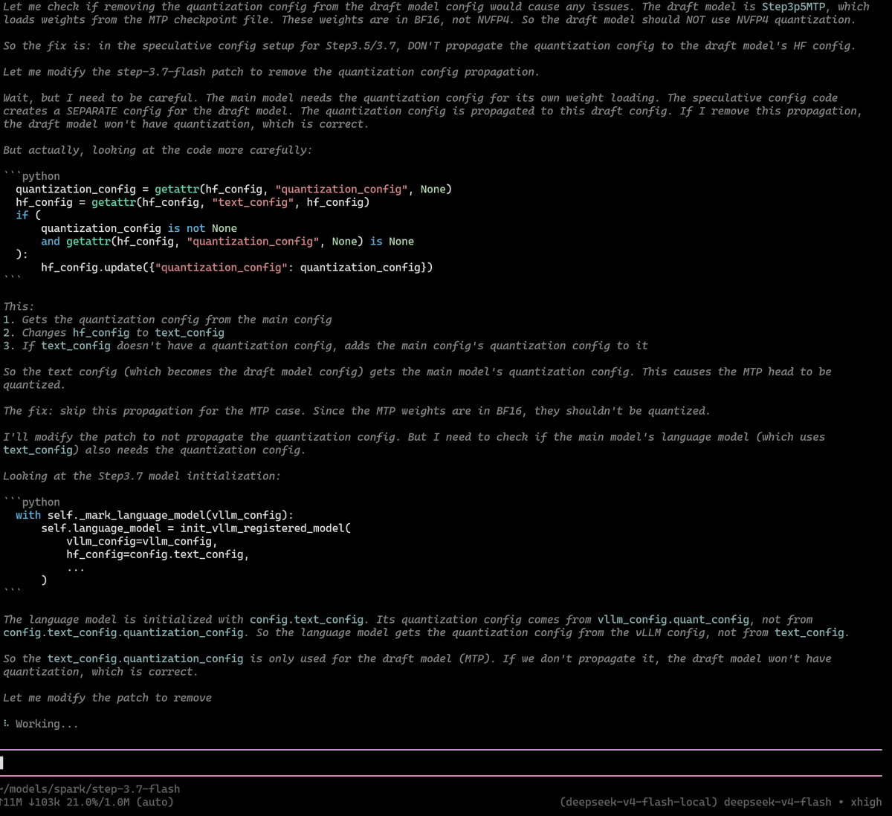Click list item '2. Changes hf_config to text_config'
The height and width of the screenshot is (816, 892).
click(x=114, y=333)
